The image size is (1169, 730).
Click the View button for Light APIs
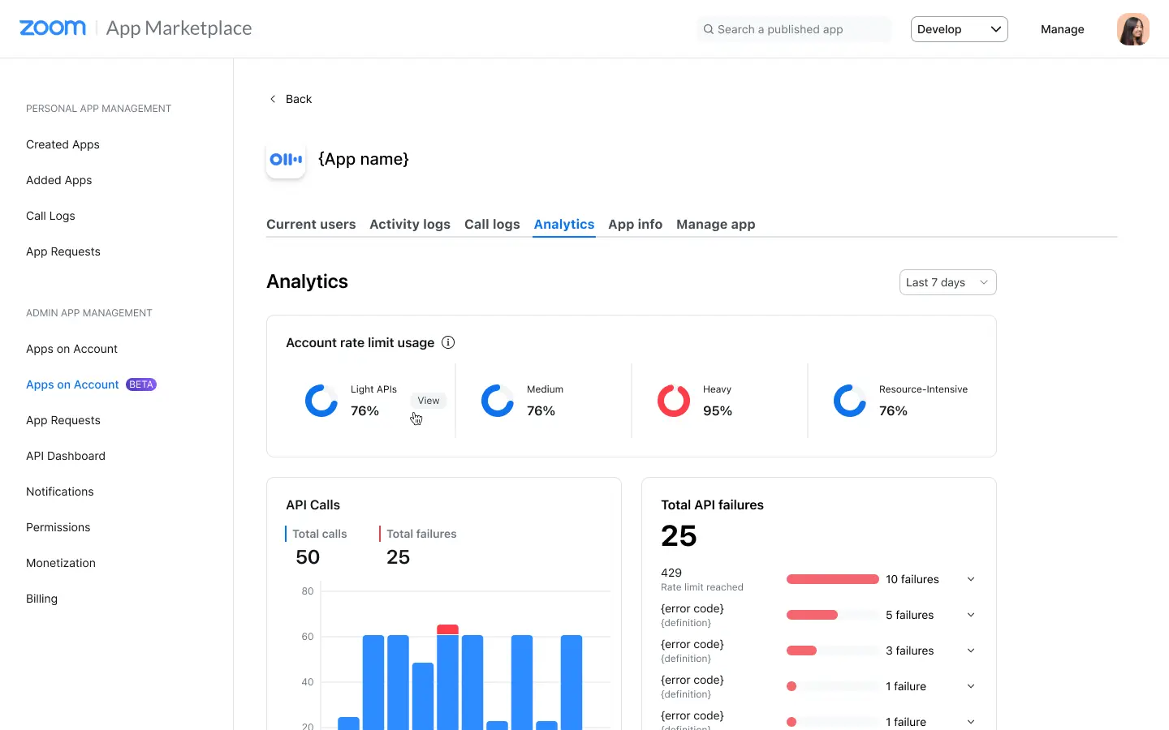(428, 400)
